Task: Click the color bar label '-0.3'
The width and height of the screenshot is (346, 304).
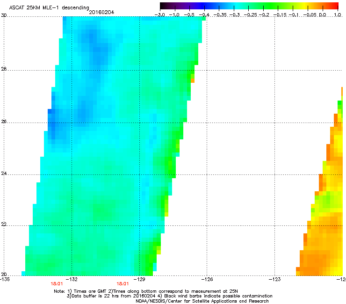Action: [x=234, y=15]
